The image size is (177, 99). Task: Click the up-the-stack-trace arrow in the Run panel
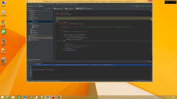coord(31,64)
